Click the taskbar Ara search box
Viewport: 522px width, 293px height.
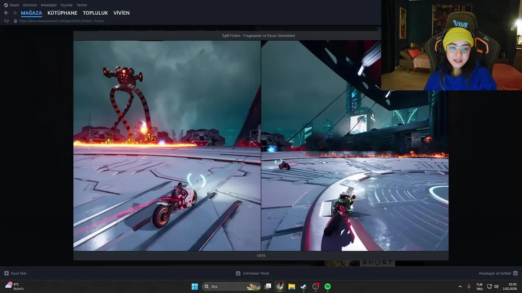(x=231, y=286)
